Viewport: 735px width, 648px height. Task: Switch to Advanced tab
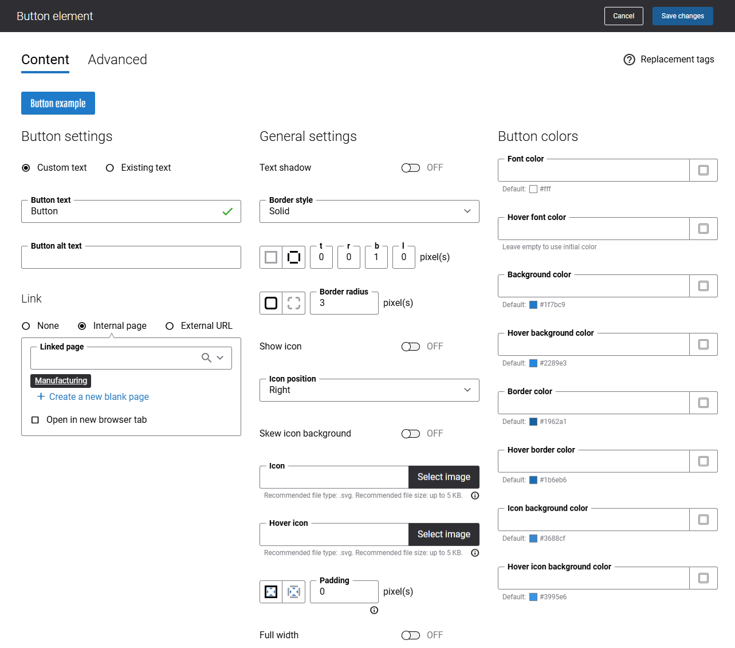coord(117,60)
